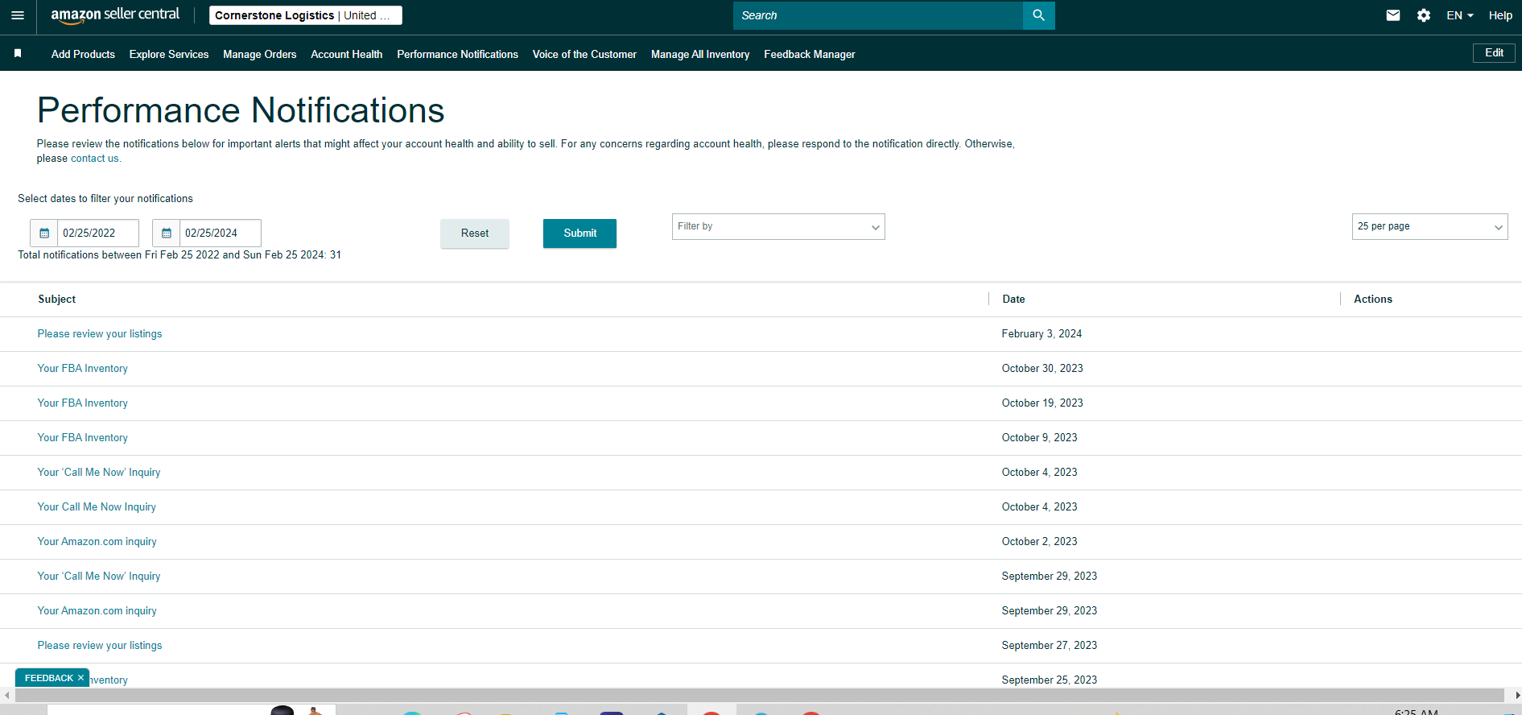Open the settings gear icon
The width and height of the screenshot is (1522, 715).
tap(1424, 15)
